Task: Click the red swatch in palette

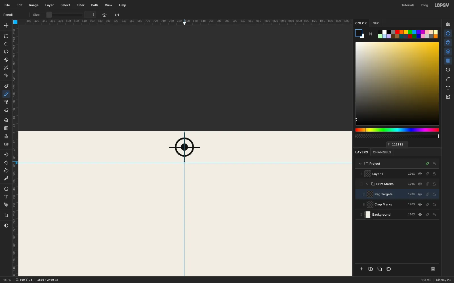Action: [397, 32]
